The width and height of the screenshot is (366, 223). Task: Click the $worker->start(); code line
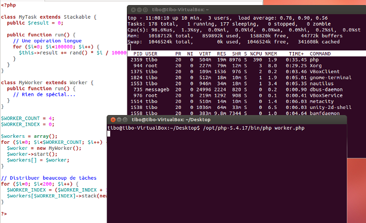tap(32, 154)
